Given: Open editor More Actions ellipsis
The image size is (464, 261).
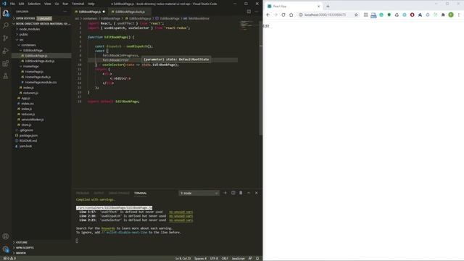Looking at the screenshot, I should tap(256, 12).
